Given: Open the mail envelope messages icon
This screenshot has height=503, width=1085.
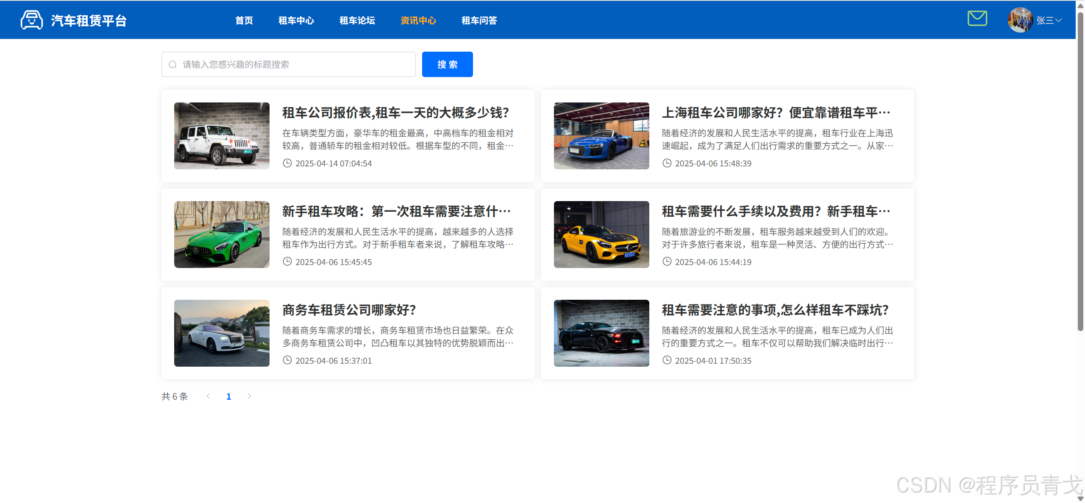Looking at the screenshot, I should pos(977,19).
